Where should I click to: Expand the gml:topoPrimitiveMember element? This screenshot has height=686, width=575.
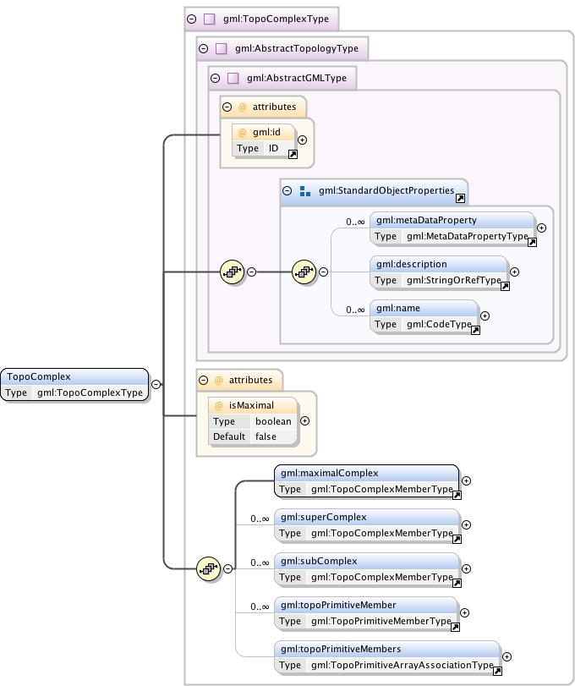[x=465, y=613]
